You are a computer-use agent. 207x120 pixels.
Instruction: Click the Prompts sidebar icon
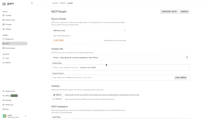[x=4, y=25]
